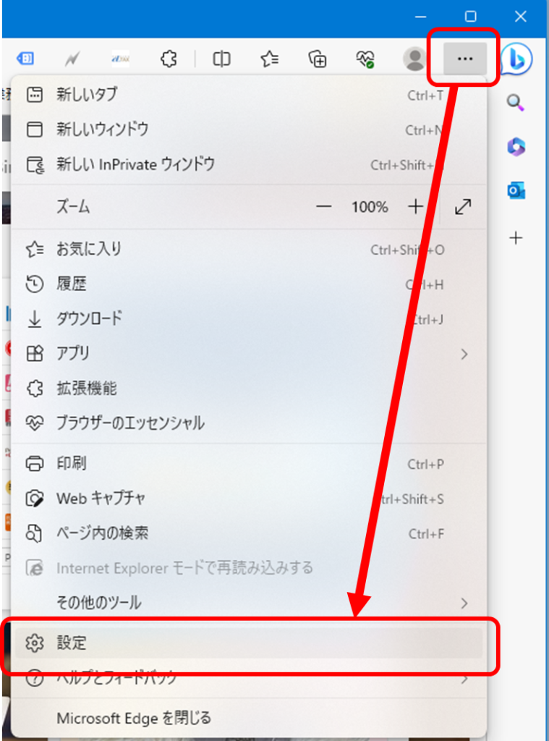This screenshot has width=549, height=741.
Task: Open 設定 menu item
Action: click(x=249, y=643)
